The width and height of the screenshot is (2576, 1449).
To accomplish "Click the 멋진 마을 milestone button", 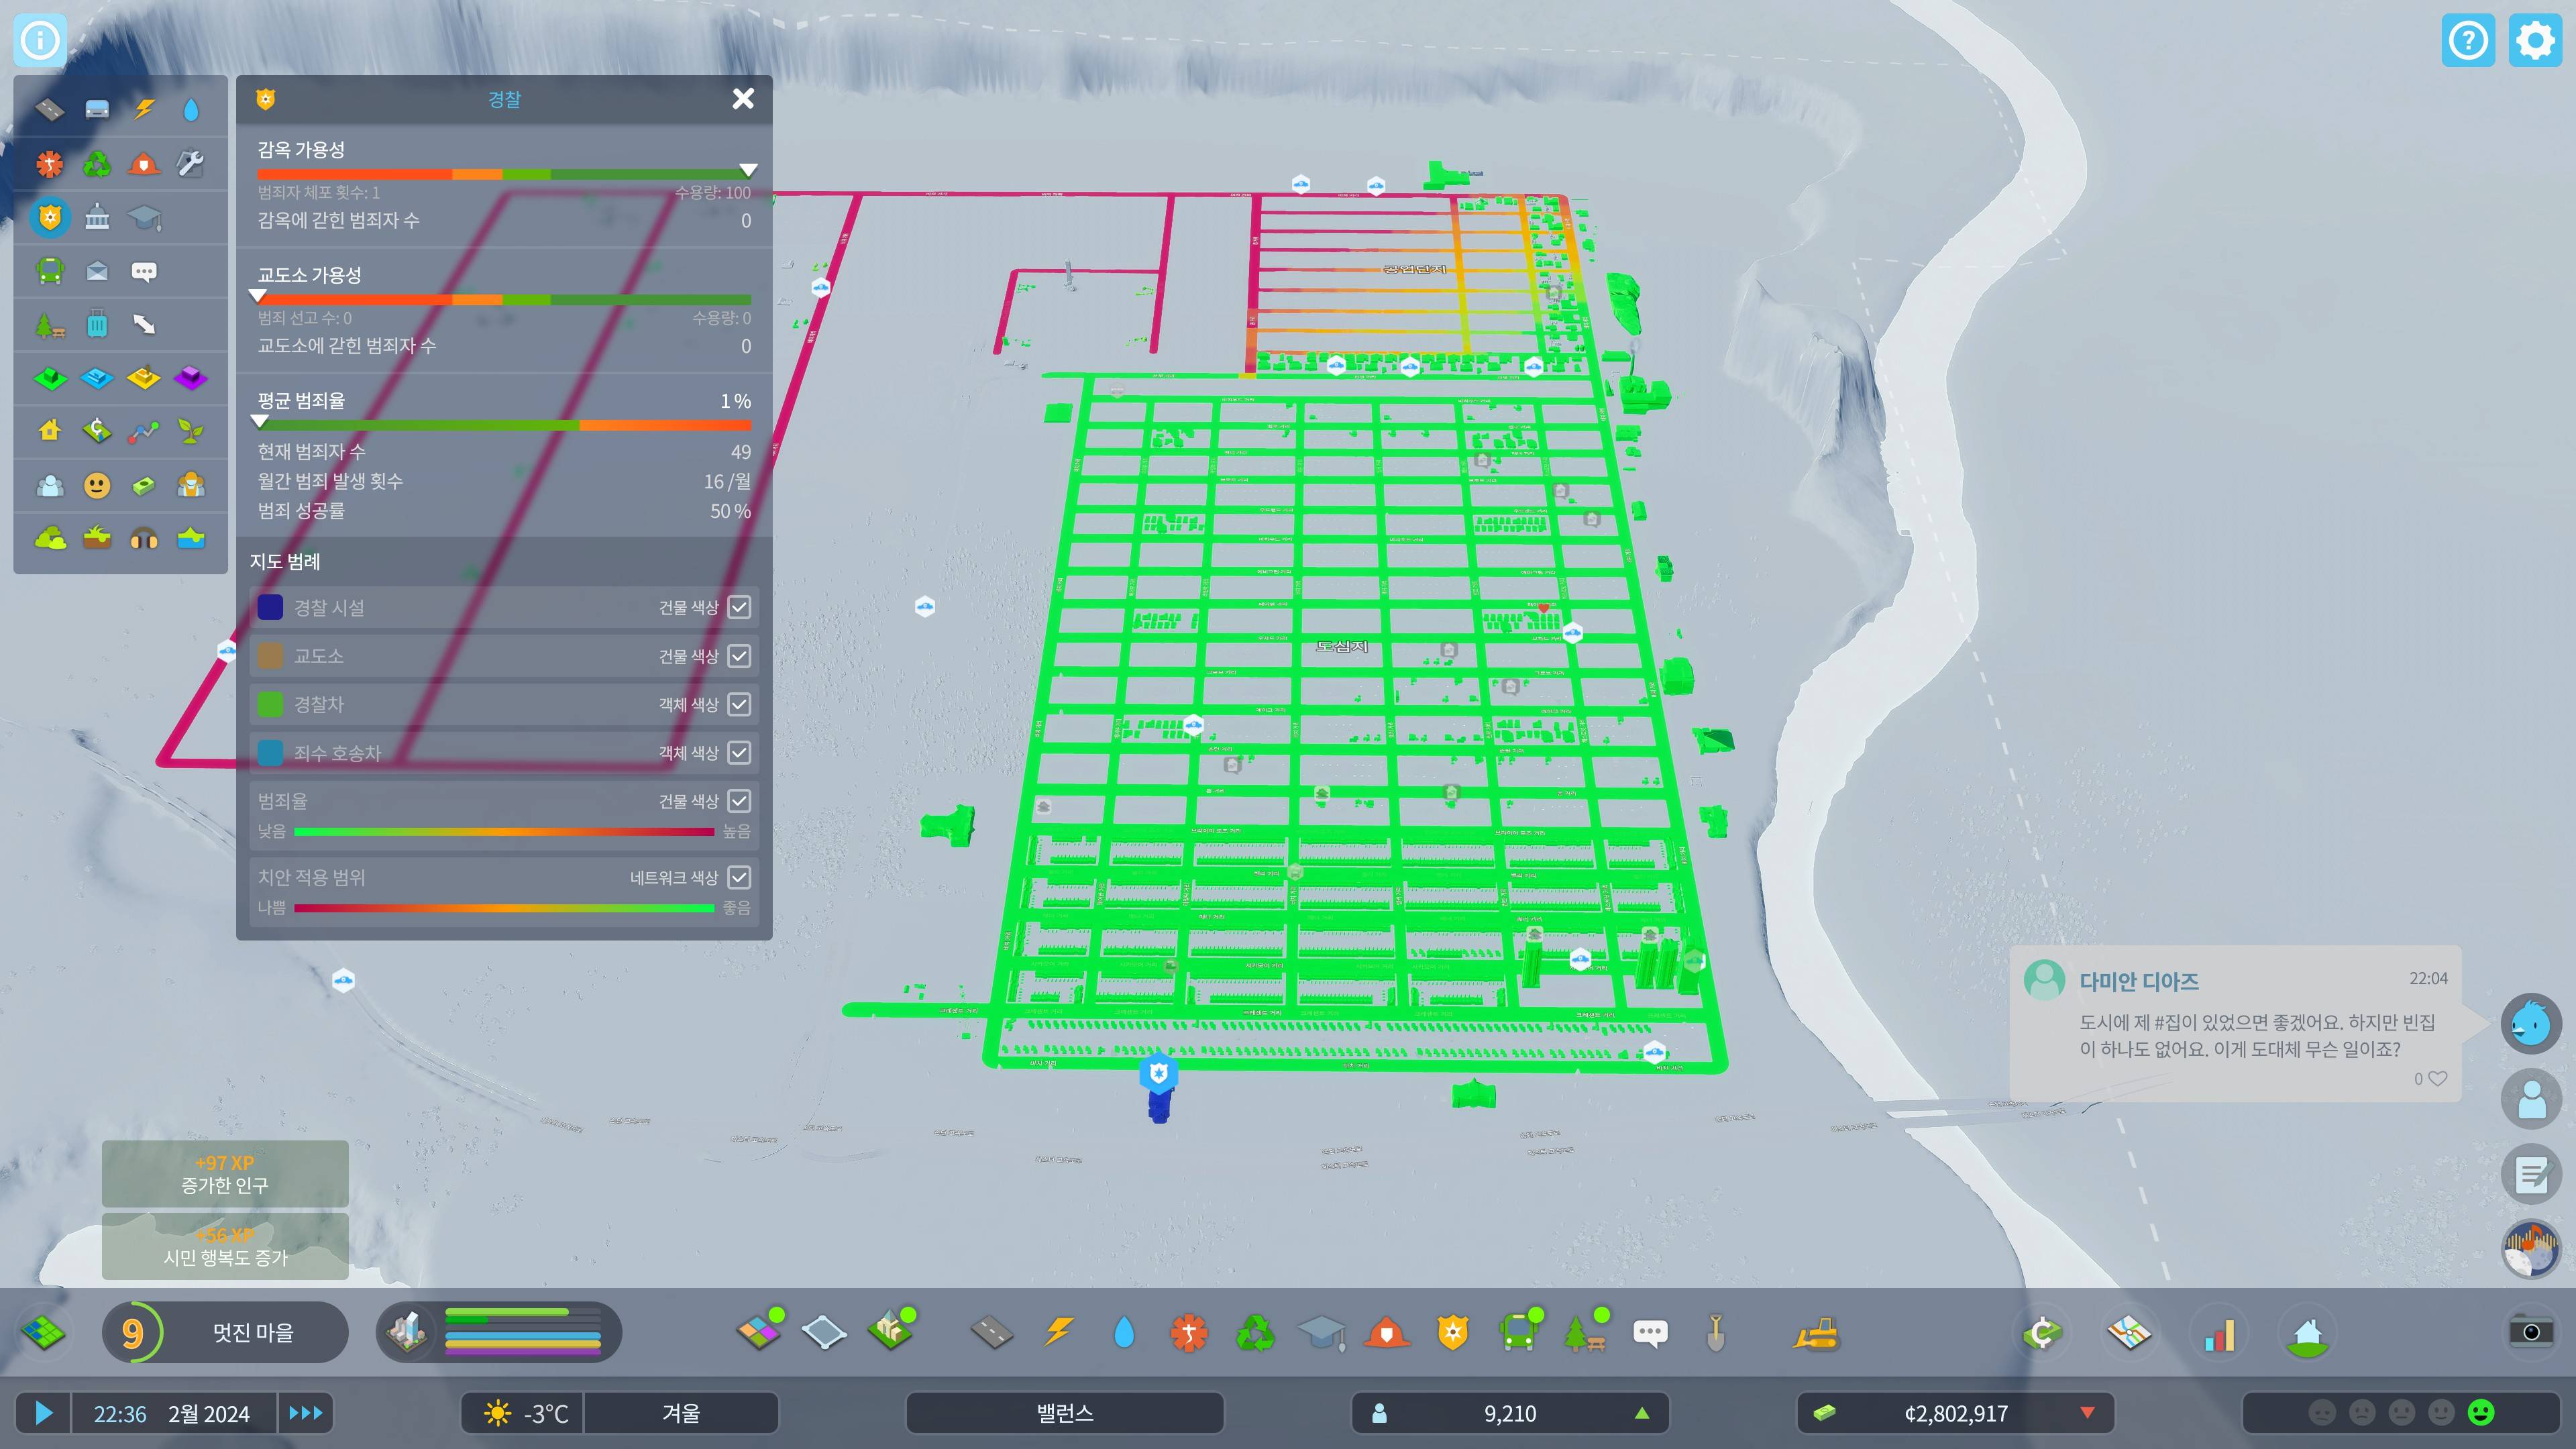I will click(252, 1332).
